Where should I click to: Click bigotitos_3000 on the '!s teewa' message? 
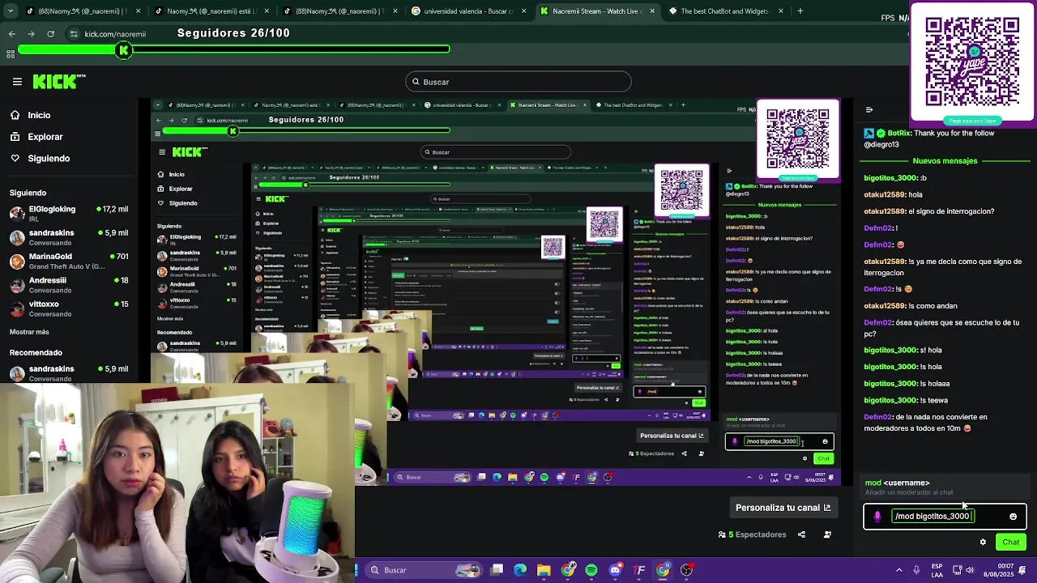pyautogui.click(x=890, y=401)
